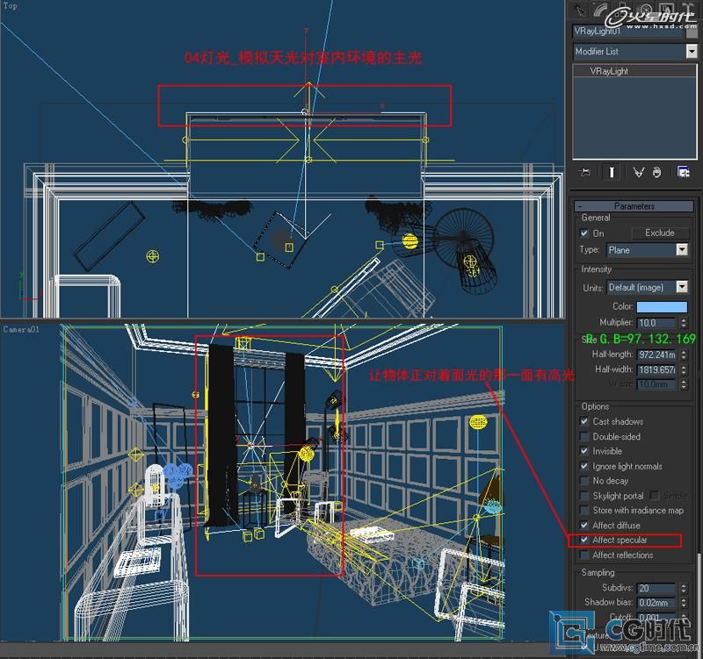The height and width of the screenshot is (659, 703).
Task: Click the Shadow bias spinner arrows
Action: (x=684, y=603)
